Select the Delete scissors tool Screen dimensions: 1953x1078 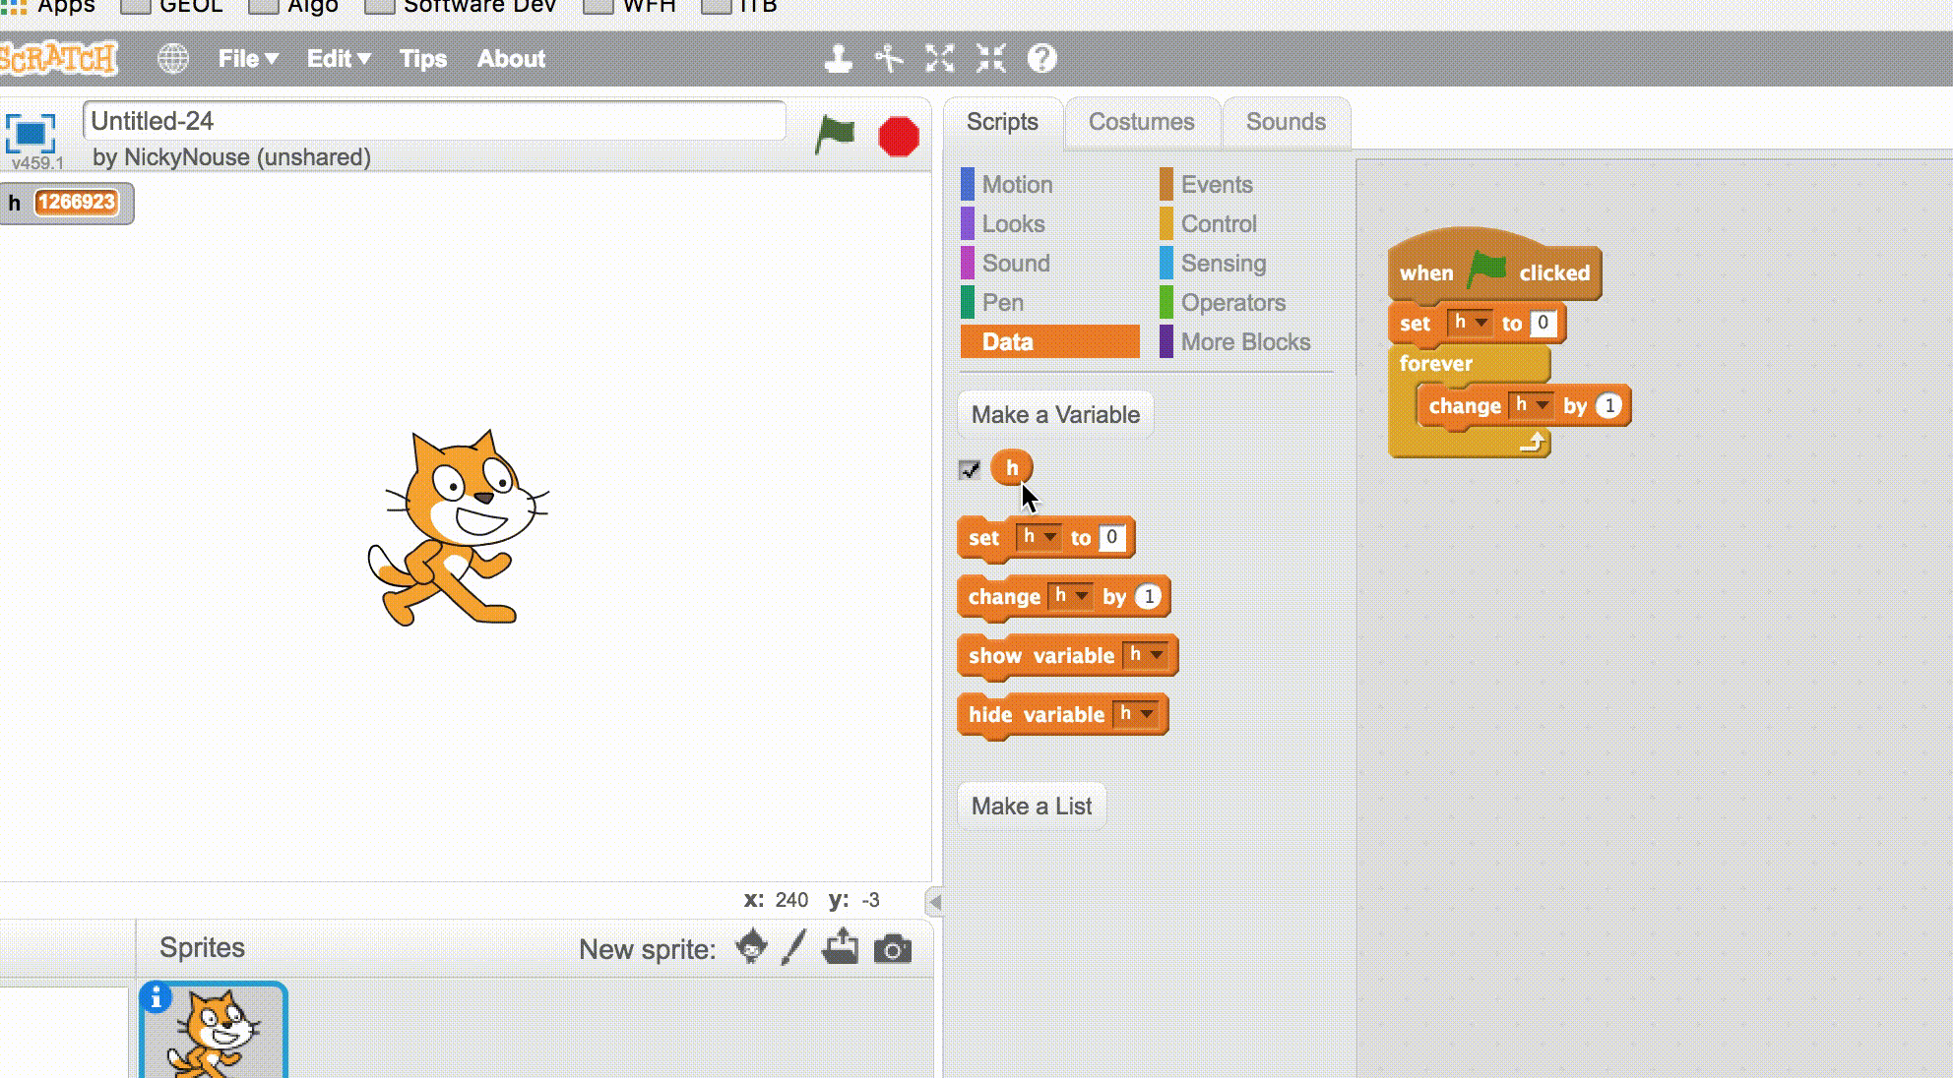pyautogui.click(x=888, y=59)
